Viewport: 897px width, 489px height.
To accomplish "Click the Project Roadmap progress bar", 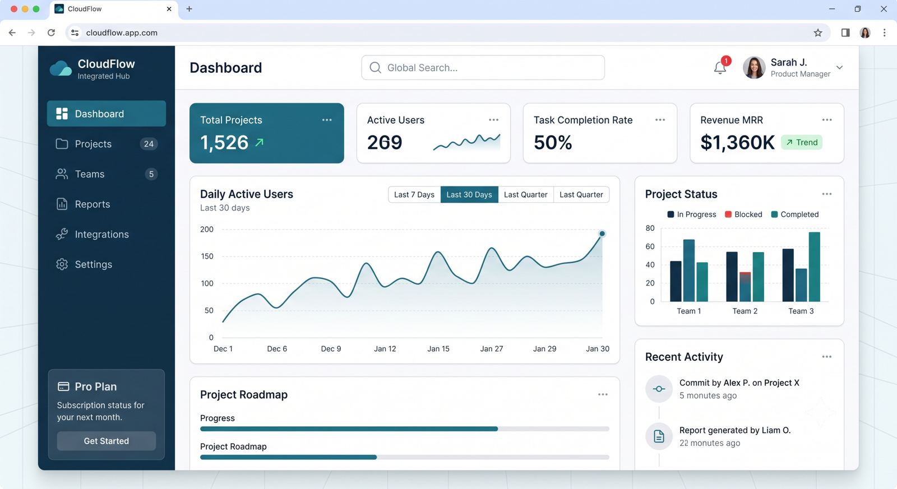I will pyautogui.click(x=405, y=457).
